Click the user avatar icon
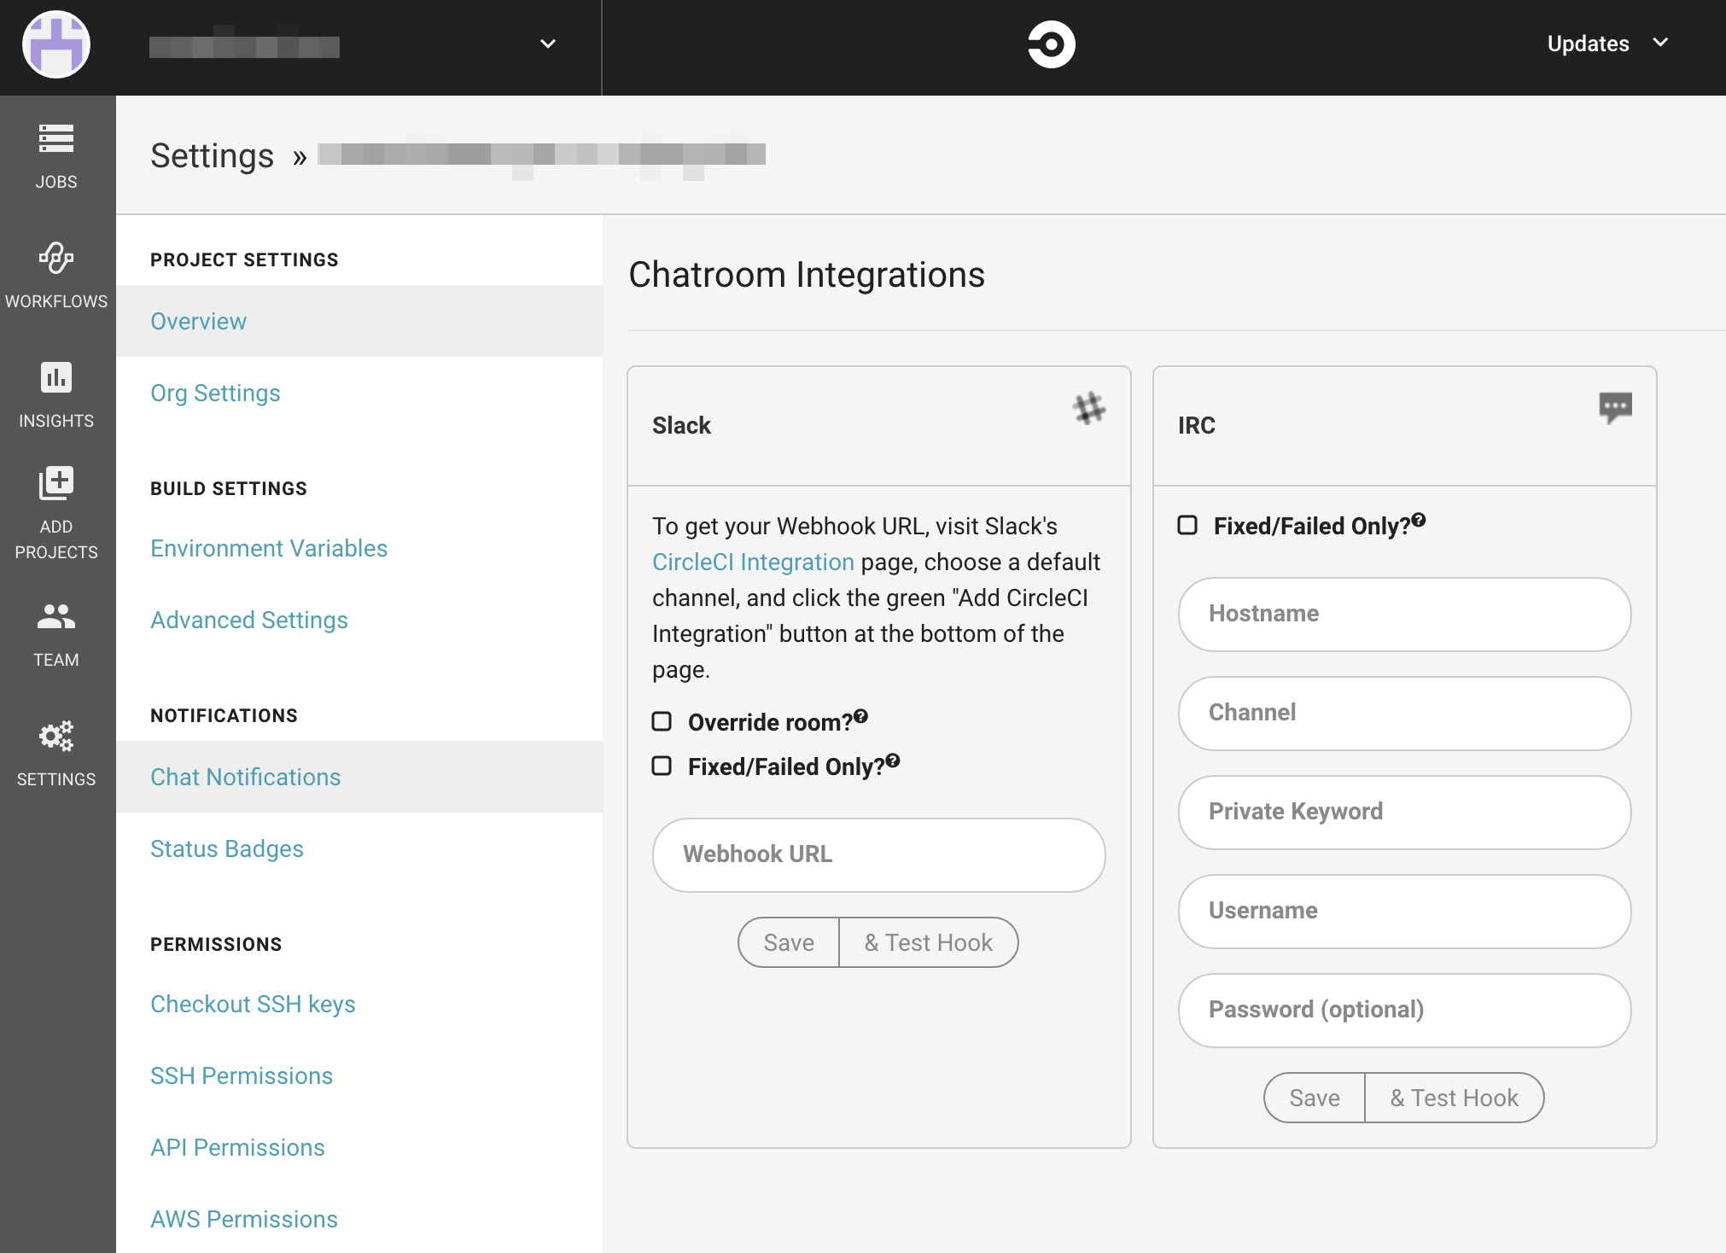This screenshot has width=1726, height=1253. (56, 44)
